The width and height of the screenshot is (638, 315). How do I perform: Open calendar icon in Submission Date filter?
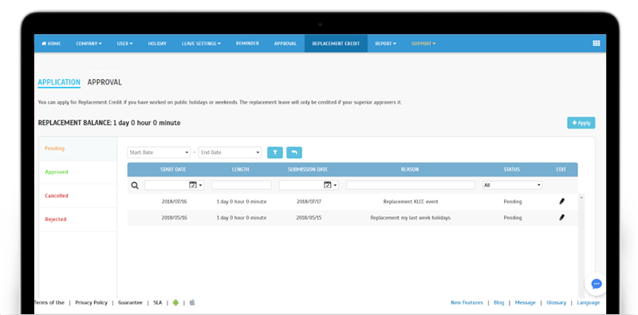(x=328, y=185)
